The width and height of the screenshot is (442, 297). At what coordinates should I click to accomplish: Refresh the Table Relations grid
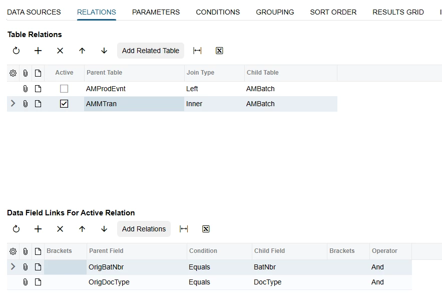coord(16,51)
